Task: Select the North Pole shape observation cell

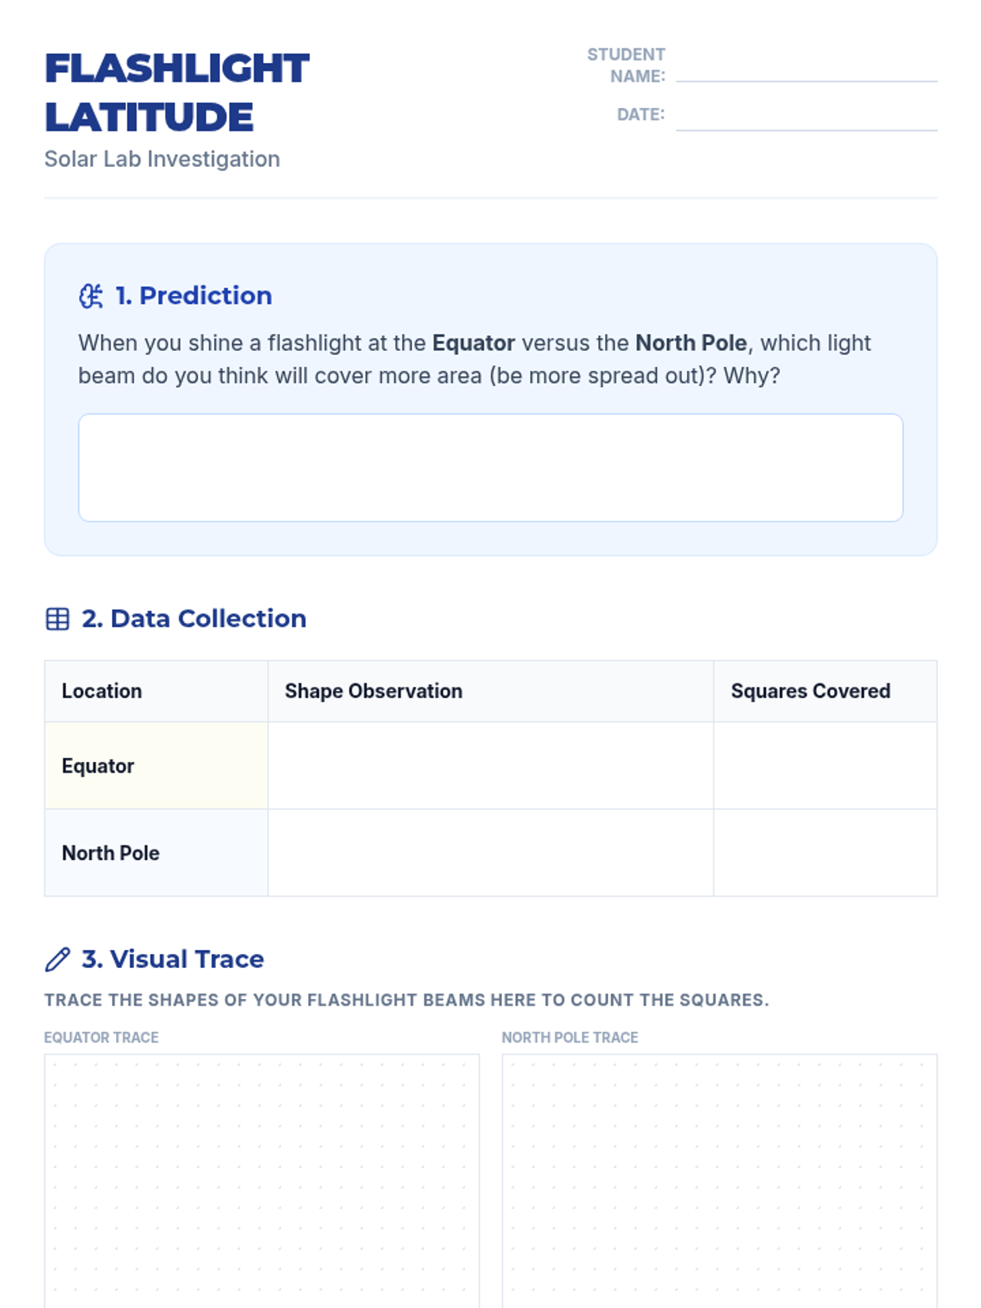Action: 490,853
